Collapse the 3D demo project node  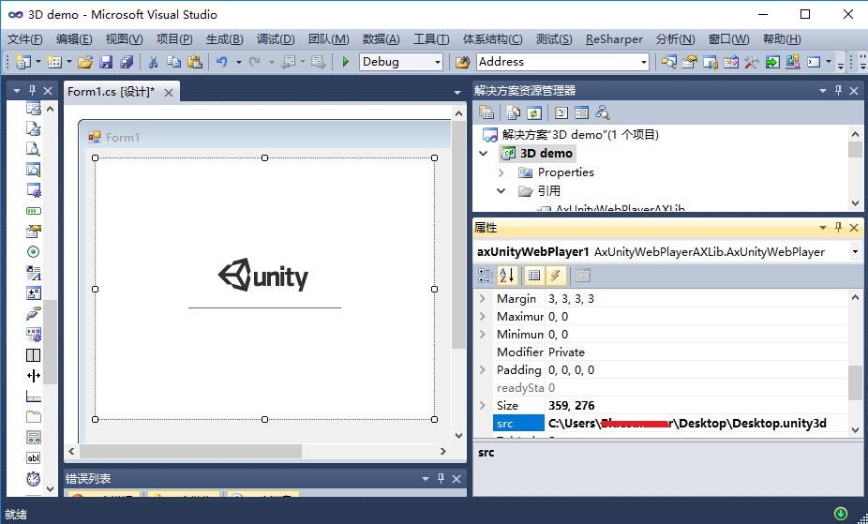coord(484,154)
